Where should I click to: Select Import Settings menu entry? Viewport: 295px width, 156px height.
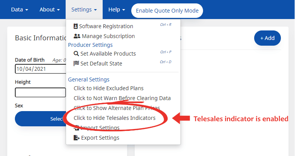[100, 128]
